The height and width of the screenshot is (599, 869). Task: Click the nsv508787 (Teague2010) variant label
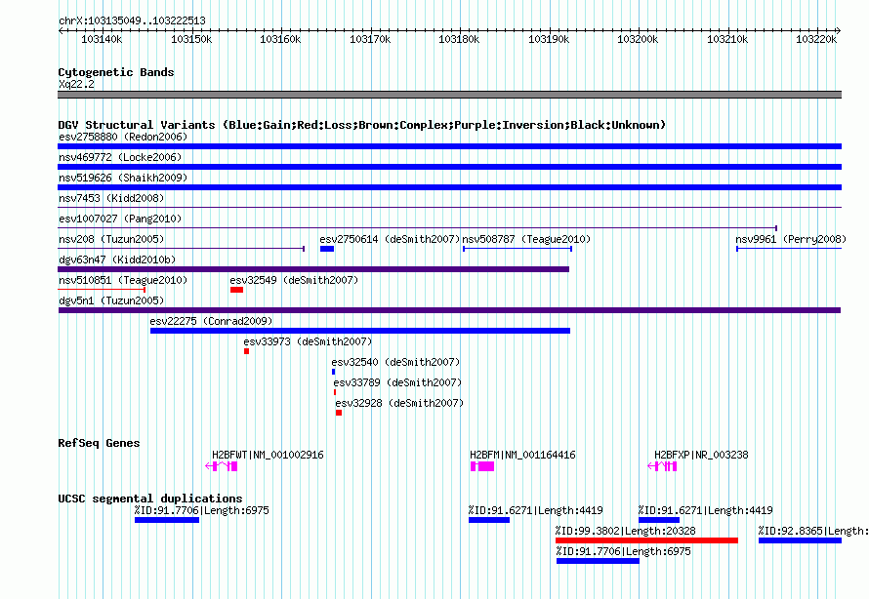tap(526, 239)
